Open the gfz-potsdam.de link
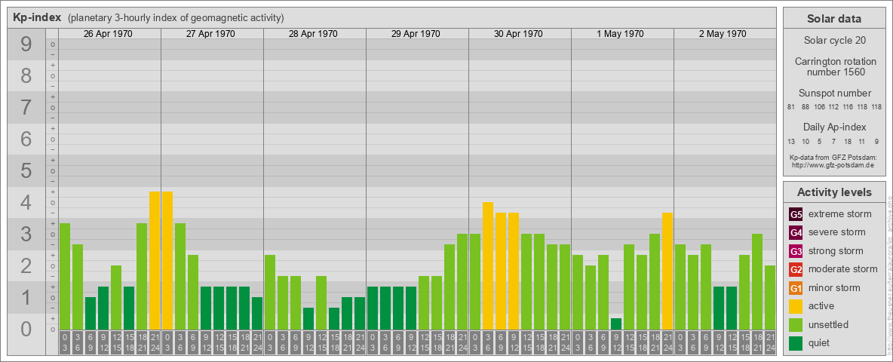 [833, 165]
